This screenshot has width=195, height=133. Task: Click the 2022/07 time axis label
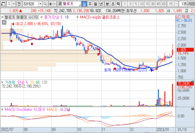click(7, 130)
